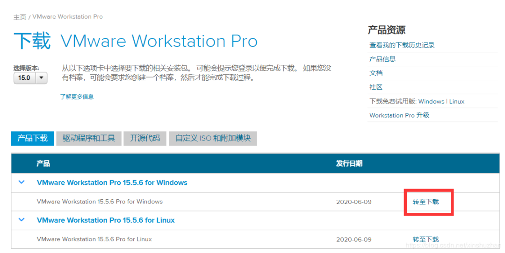Screen dimensions: 505x253
Task: Select the 产品下载 tab
Action: click(33, 138)
